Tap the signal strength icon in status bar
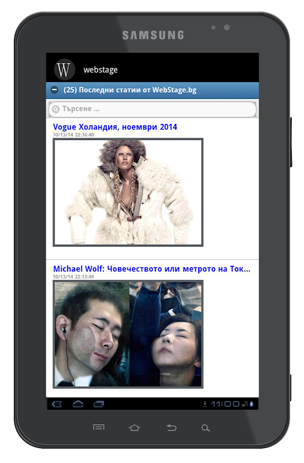This screenshot has width=304, height=463. click(245, 404)
